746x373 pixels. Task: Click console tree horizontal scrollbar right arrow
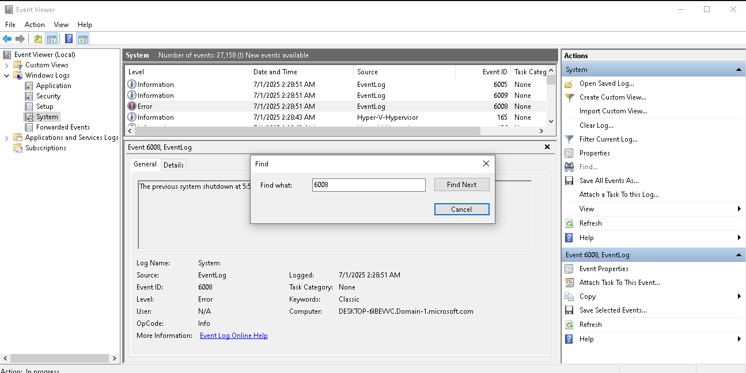pos(114,358)
